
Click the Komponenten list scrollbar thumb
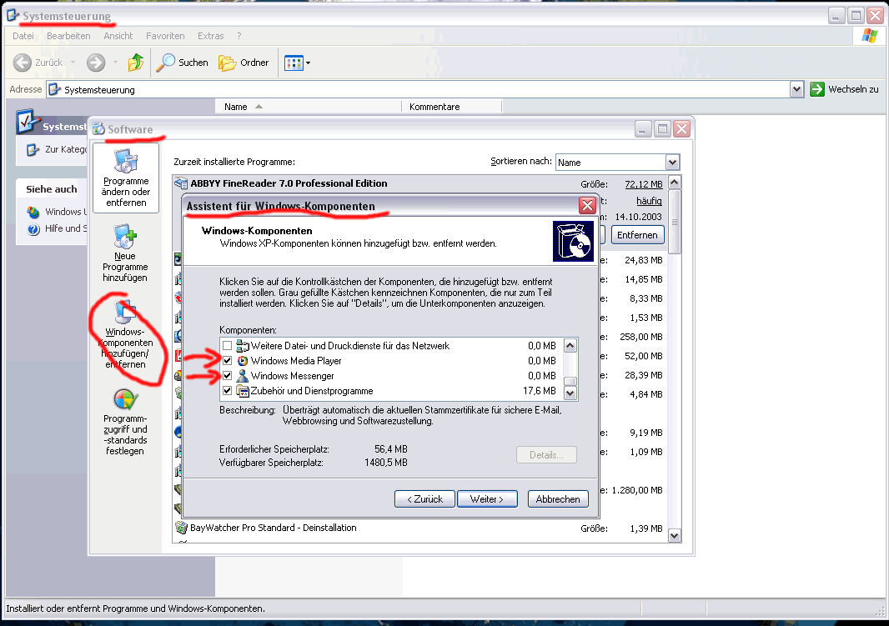[570, 381]
